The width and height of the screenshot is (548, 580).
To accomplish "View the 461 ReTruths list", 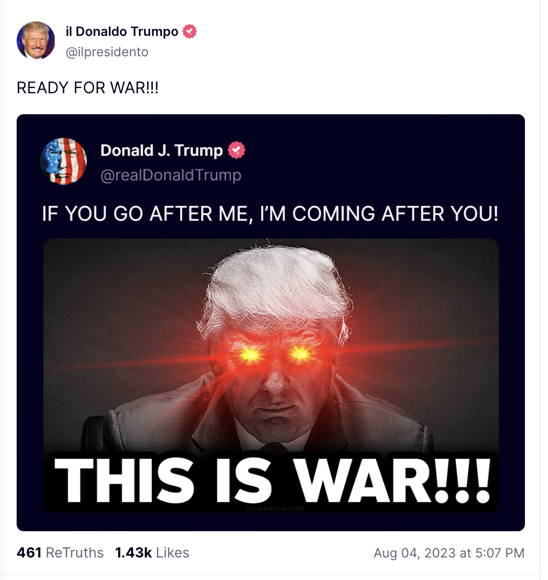I will pos(60,553).
